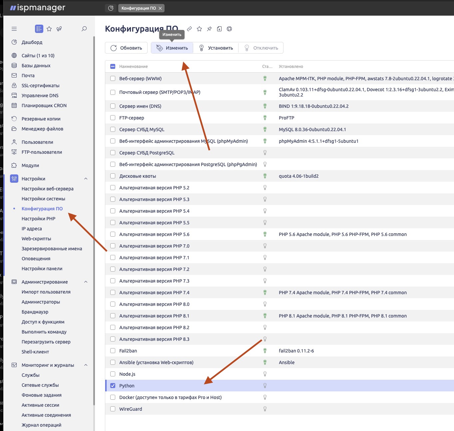454x431 pixels.
Task: Sort by Наименование column header
Action: coord(134,67)
